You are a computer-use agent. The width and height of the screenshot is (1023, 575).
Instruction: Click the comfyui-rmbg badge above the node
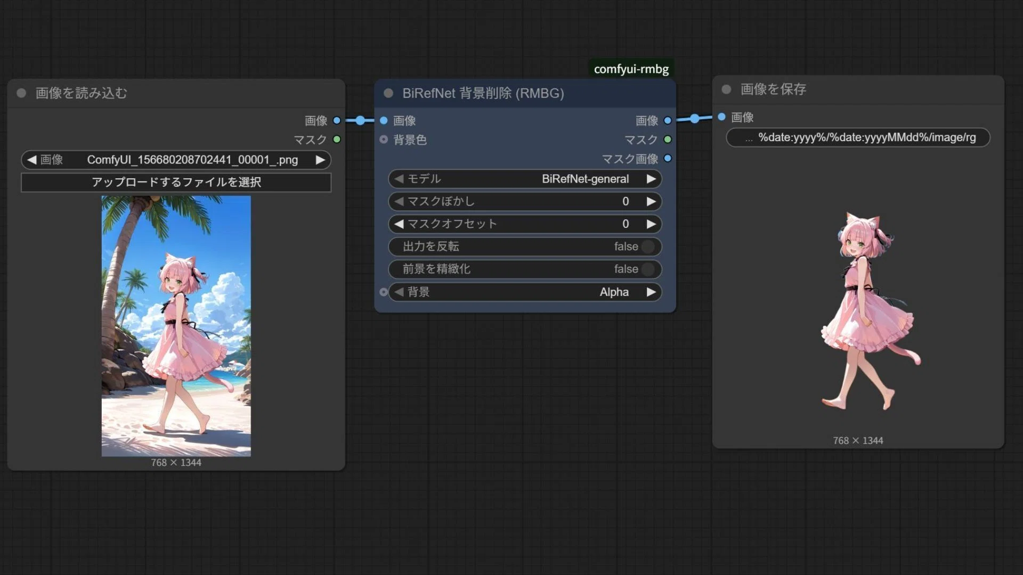click(x=631, y=69)
